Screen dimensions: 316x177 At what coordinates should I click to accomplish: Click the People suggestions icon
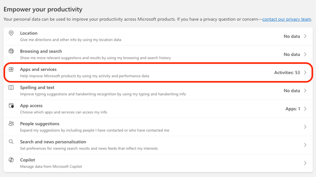pos(11,123)
